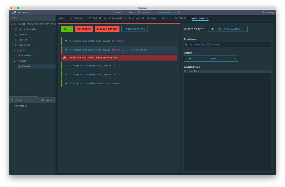285x187 pixels.
Task: Click the FIX ERRORS button
Action: coord(84,29)
